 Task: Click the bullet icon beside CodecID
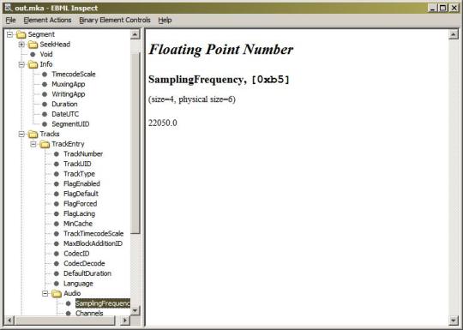click(x=57, y=254)
